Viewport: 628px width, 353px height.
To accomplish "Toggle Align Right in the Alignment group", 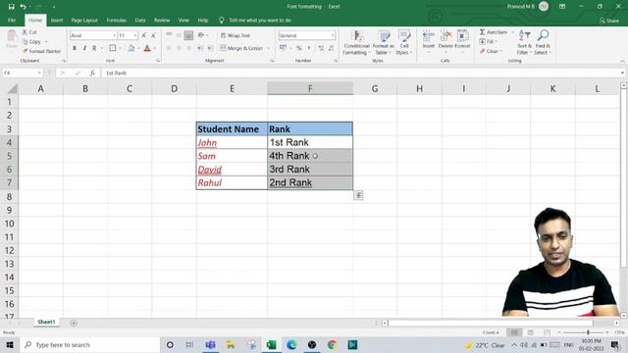I will [x=188, y=48].
